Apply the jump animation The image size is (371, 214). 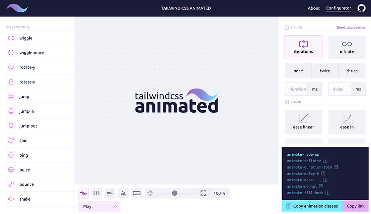[40, 97]
